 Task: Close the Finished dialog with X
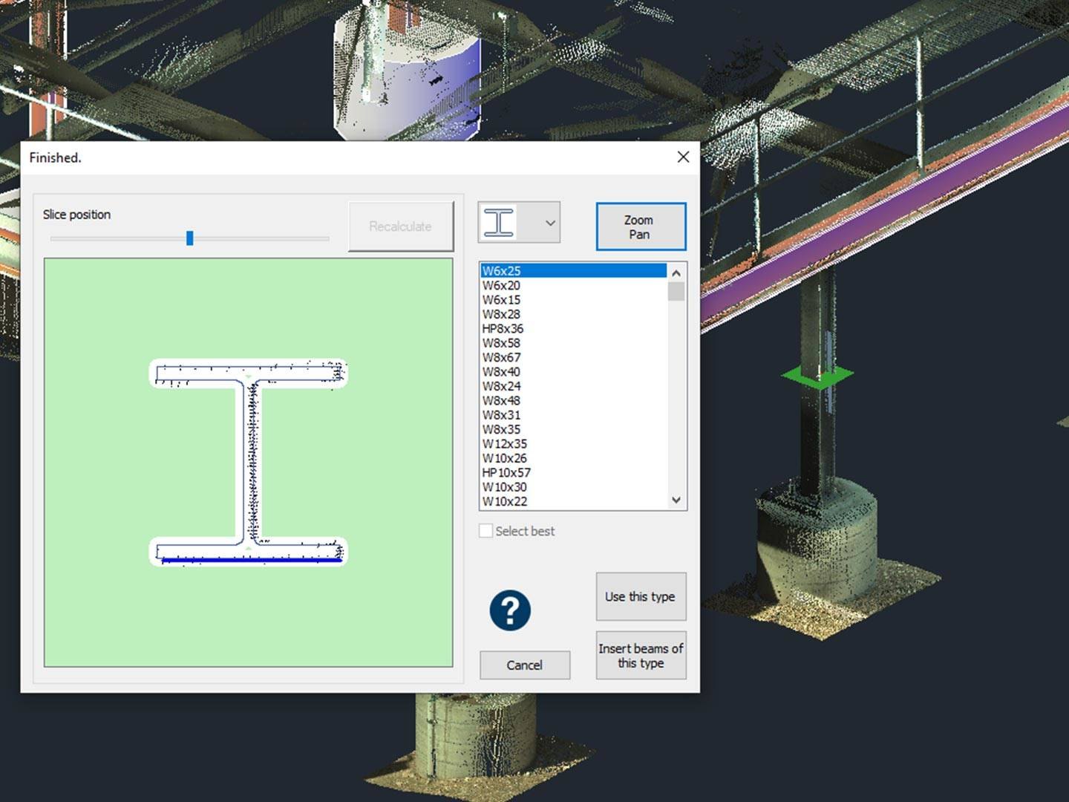pyautogui.click(x=683, y=157)
